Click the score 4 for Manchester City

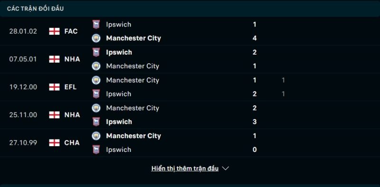pyautogui.click(x=255, y=38)
